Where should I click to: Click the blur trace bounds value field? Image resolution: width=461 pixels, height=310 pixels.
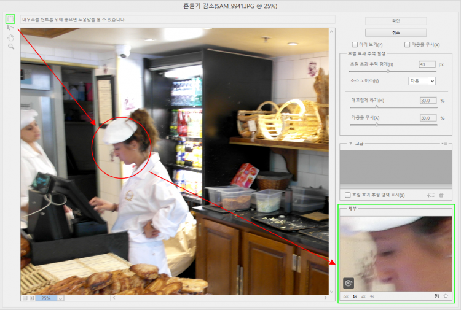point(426,64)
